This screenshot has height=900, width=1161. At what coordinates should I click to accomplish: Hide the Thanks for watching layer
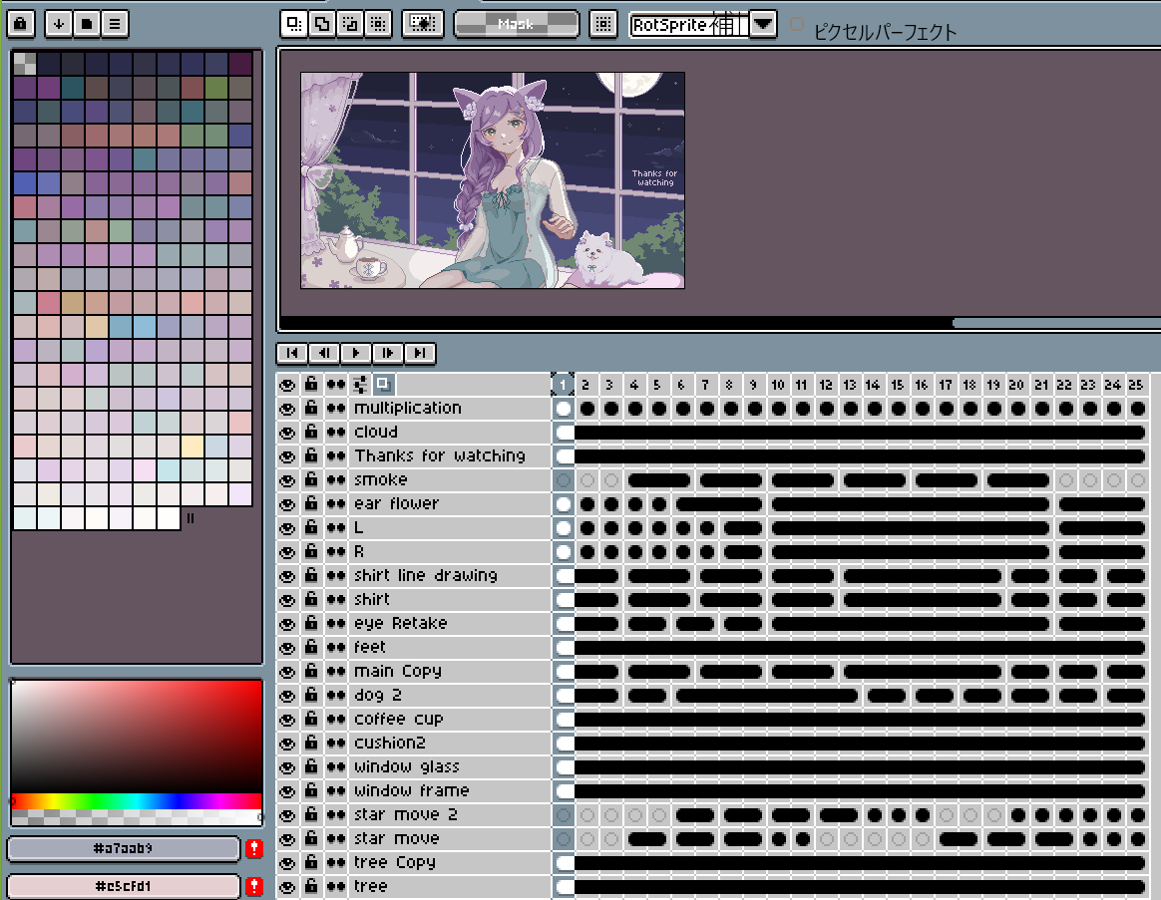click(287, 455)
